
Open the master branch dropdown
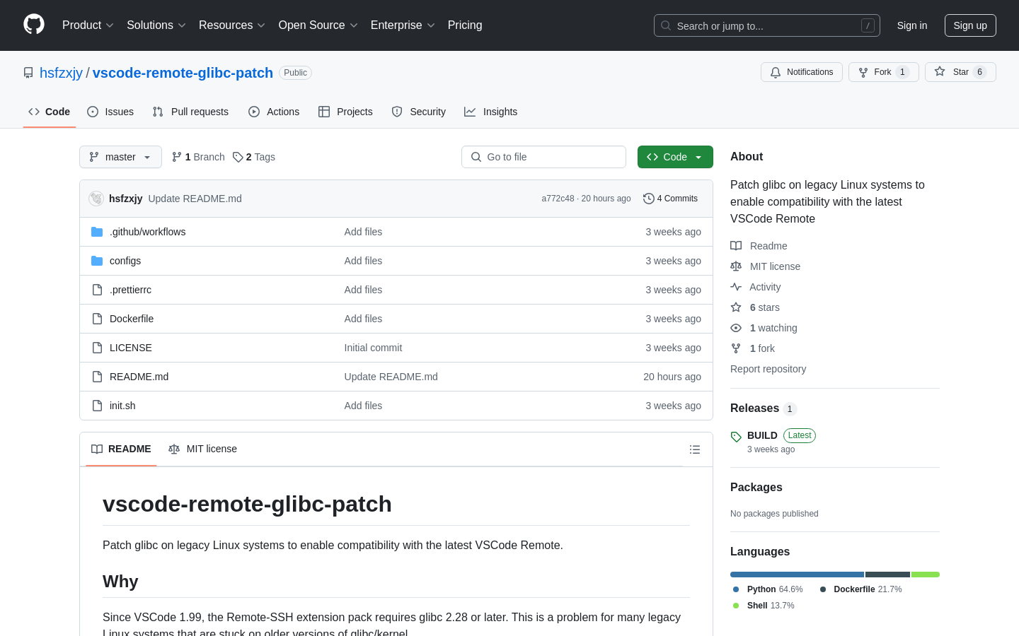pyautogui.click(x=120, y=157)
